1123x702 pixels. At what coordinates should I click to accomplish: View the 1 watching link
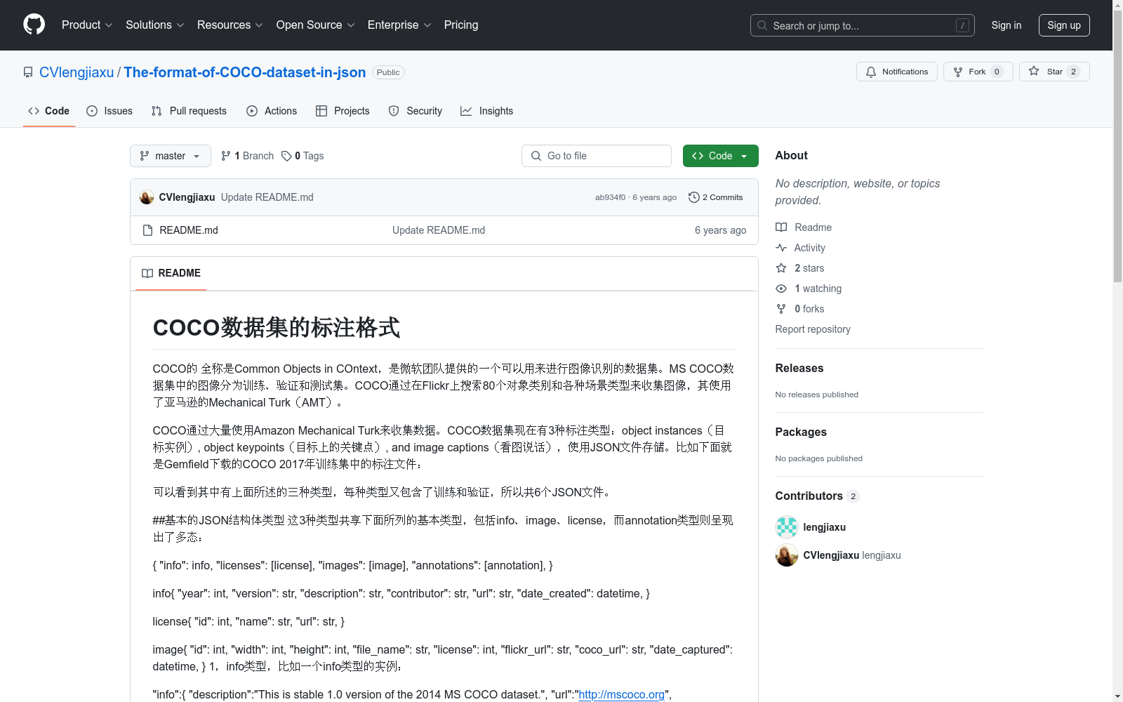pos(809,289)
